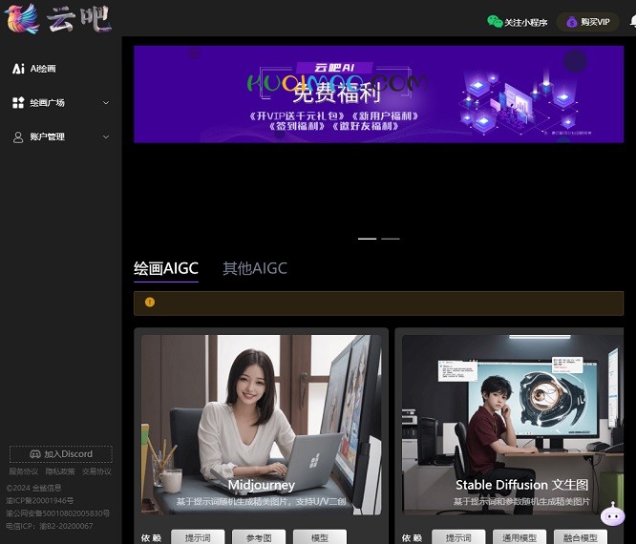
Task: Select the second carousel indicator dash
Action: (x=391, y=239)
